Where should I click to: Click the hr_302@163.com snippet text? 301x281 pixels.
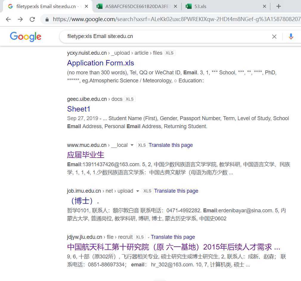(x=172, y=265)
